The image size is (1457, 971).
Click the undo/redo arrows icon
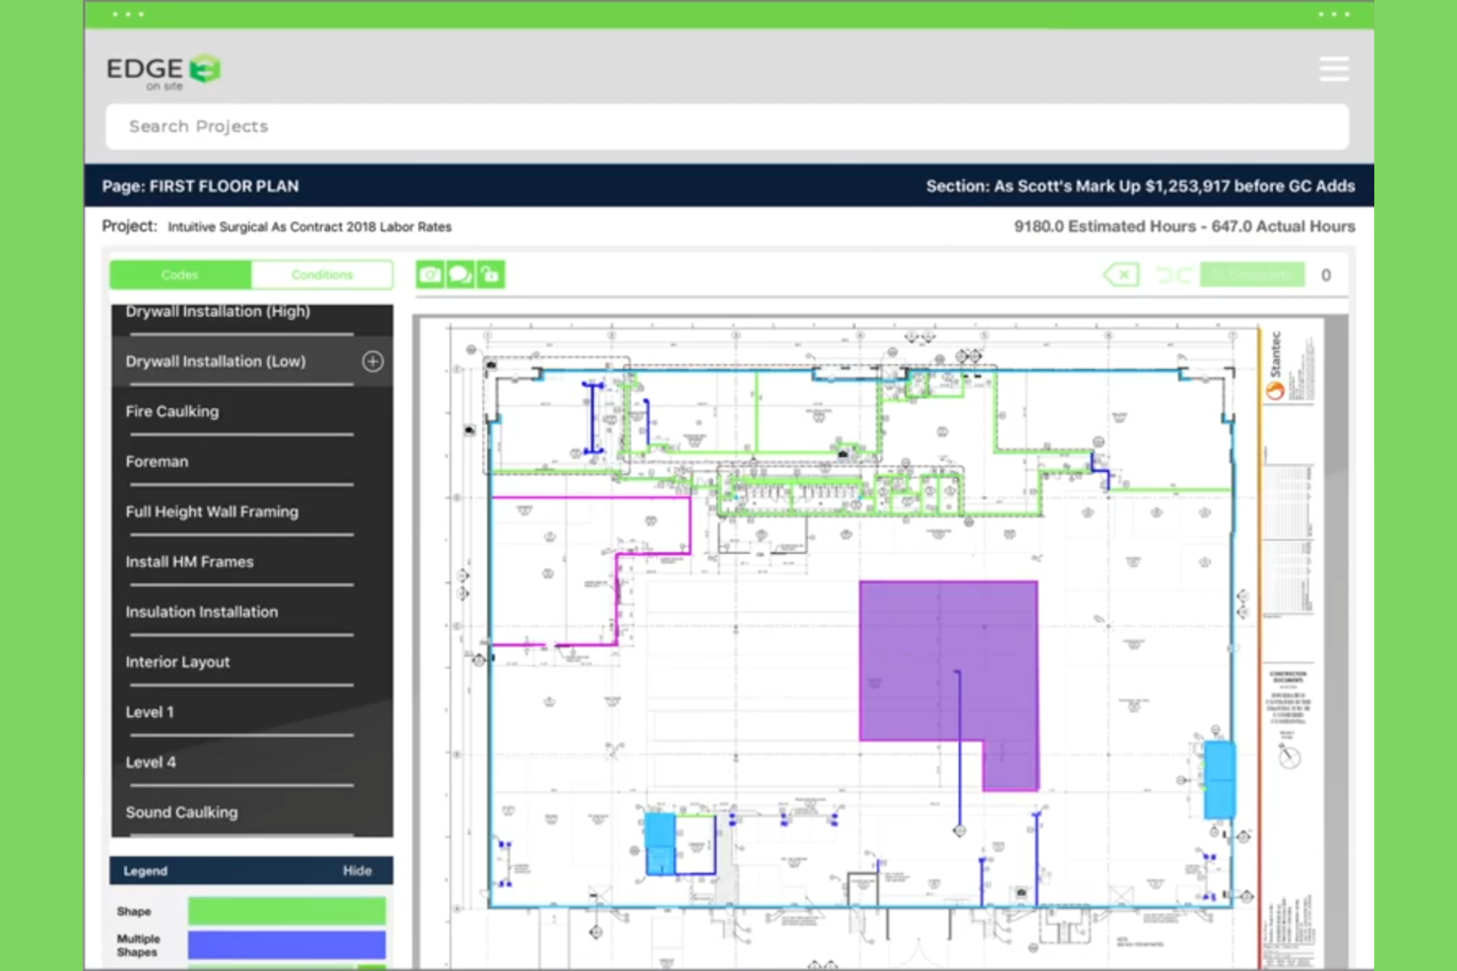1173,274
